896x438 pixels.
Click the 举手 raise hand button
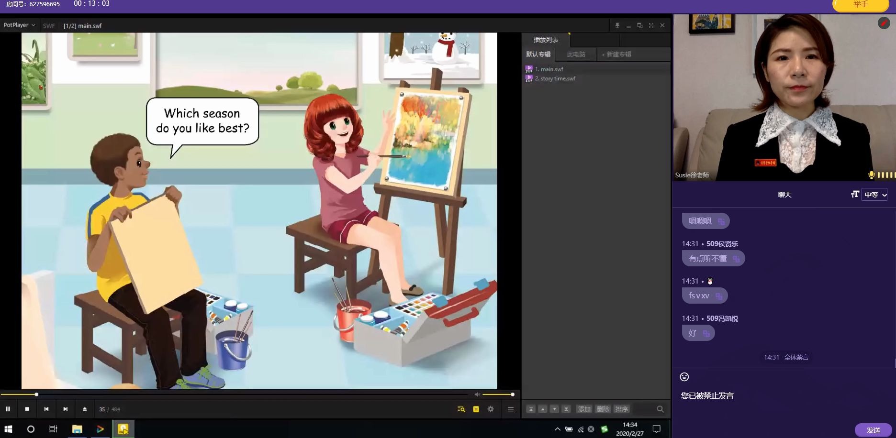[860, 4]
